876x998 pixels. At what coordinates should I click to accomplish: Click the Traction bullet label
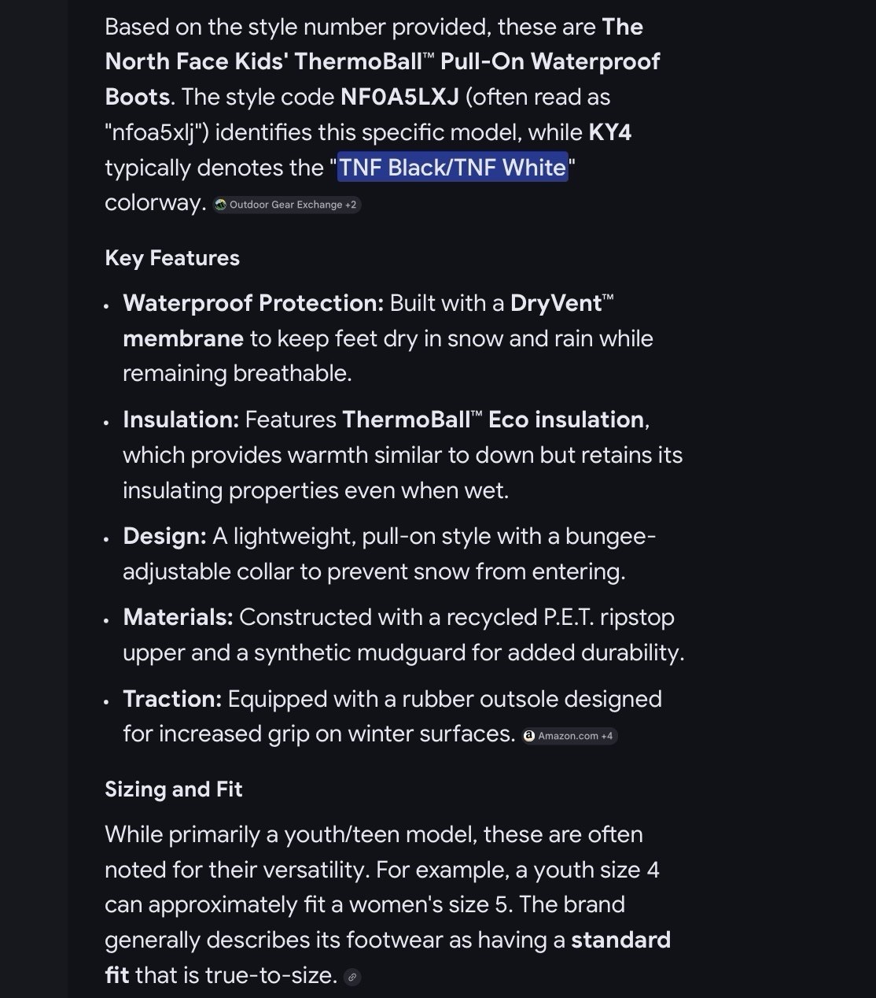click(x=172, y=699)
